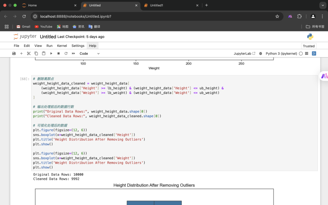
Task: Open table of contents list icon
Action: pos(307,54)
